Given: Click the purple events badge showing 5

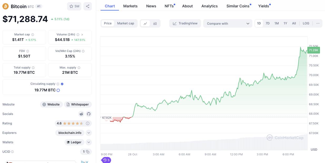Looking at the screenshot, I should 106,160.
